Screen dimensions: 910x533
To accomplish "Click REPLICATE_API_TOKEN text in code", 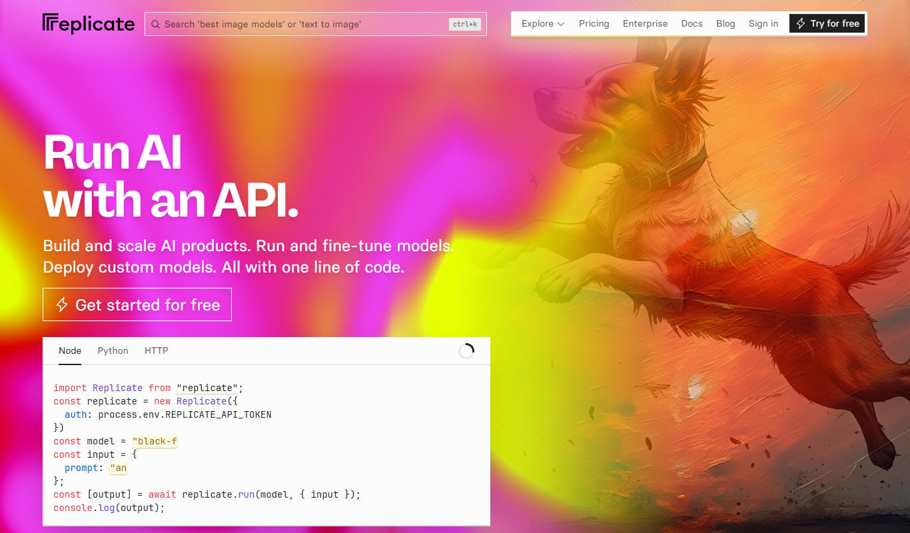I will click(219, 414).
